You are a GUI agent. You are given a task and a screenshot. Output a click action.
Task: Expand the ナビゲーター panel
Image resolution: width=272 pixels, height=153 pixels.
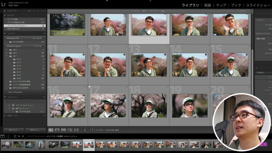[x=5, y=11]
